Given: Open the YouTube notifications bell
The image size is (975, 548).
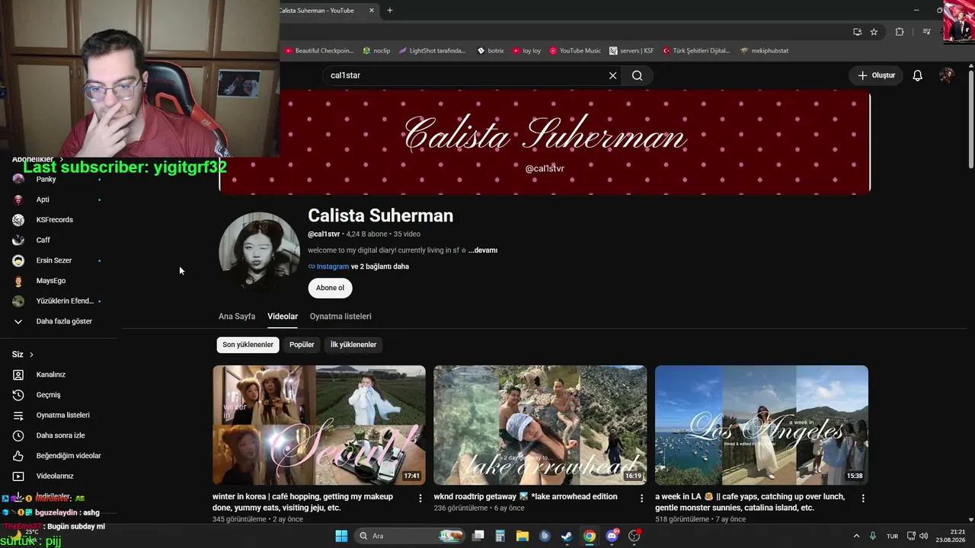Looking at the screenshot, I should click(918, 75).
